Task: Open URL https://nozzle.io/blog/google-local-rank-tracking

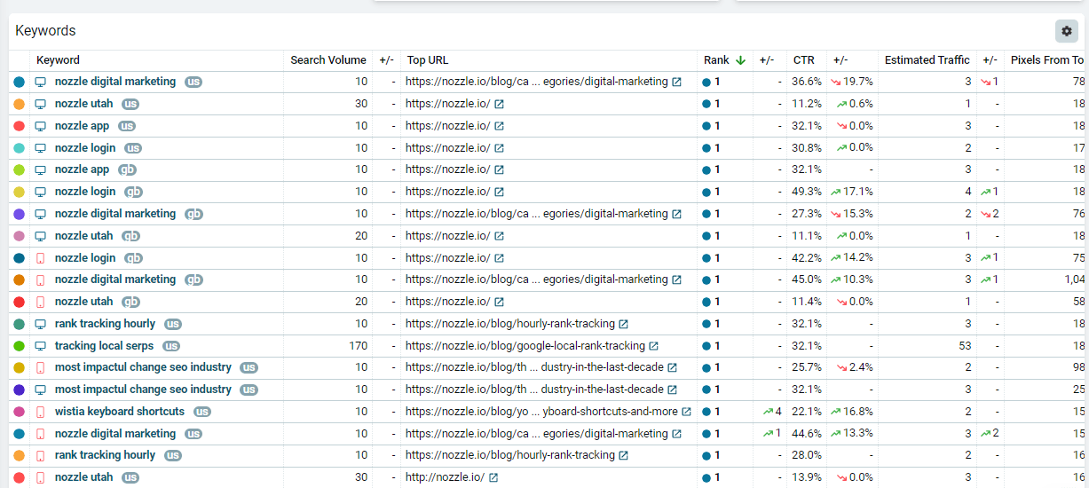Action: pos(525,346)
